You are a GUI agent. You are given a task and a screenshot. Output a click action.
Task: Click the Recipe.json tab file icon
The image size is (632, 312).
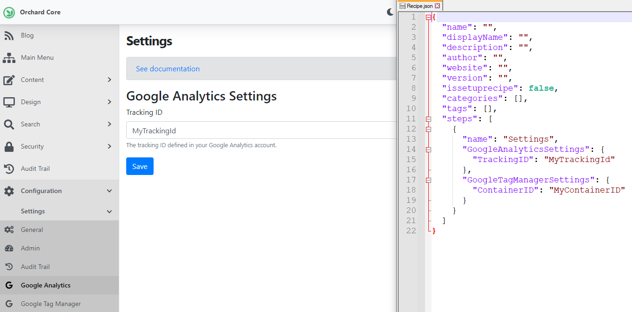402,6
